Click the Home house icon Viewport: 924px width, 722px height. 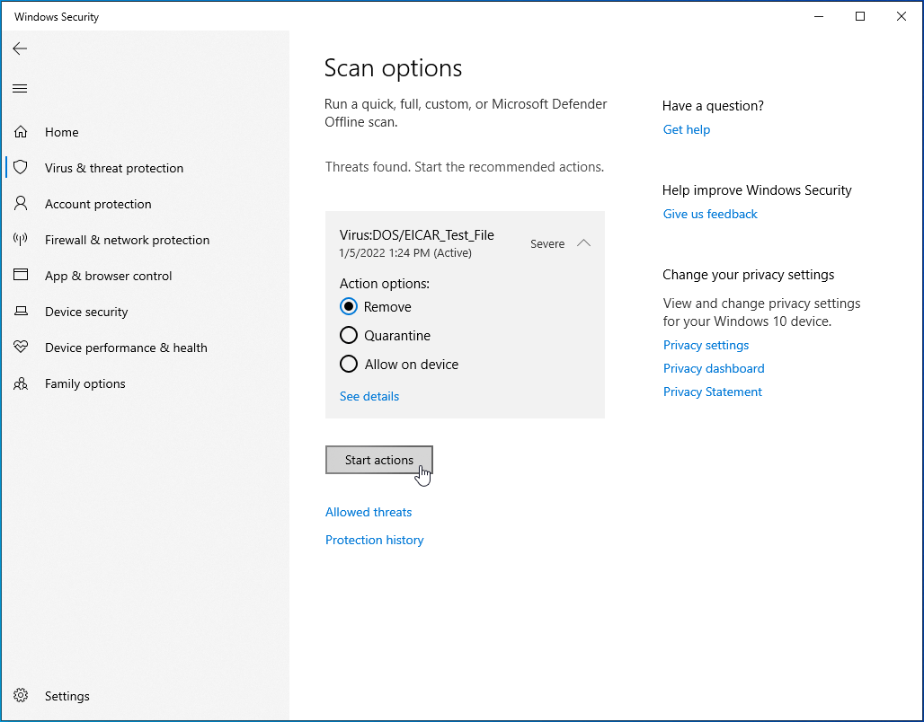(21, 132)
